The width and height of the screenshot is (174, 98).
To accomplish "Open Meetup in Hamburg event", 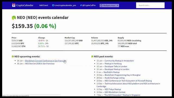I will (113, 63).
